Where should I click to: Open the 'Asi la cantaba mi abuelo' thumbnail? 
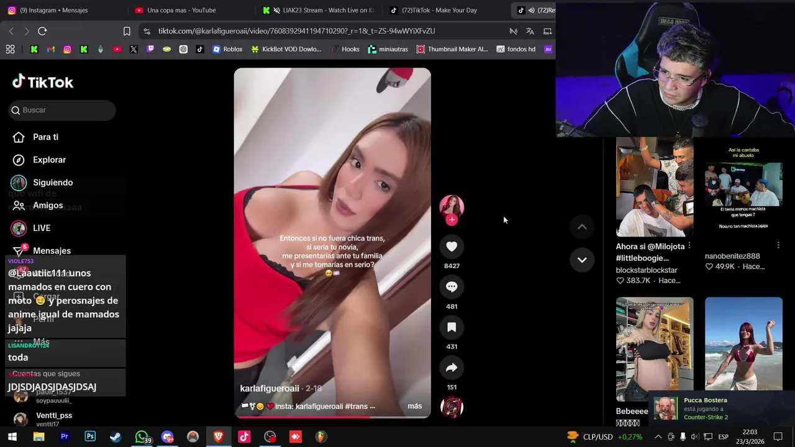pyautogui.click(x=743, y=187)
